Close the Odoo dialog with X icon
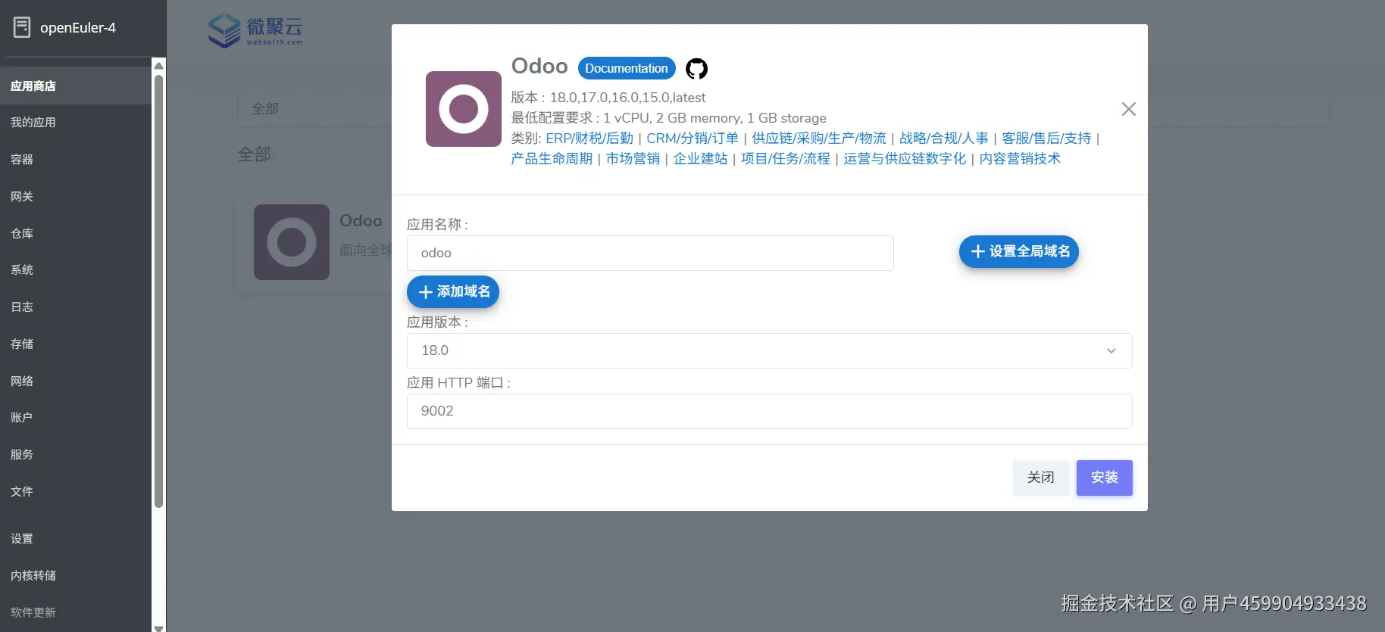1385x632 pixels. click(x=1128, y=109)
